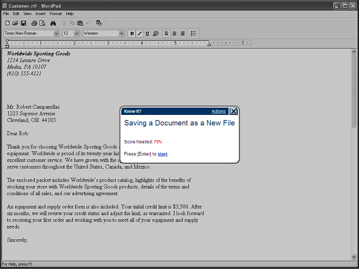This screenshot has height=269, width=359.
Task: Click the start link in Know It dialog
Action: [162, 154]
